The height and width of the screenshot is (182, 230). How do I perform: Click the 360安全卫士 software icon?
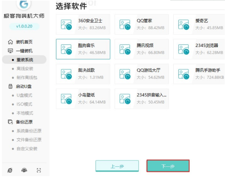point(67,24)
